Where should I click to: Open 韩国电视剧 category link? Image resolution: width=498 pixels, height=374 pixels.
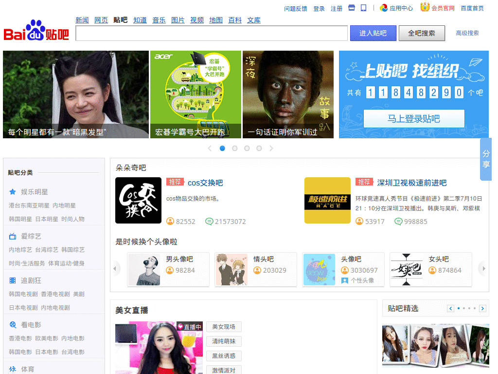point(23,294)
